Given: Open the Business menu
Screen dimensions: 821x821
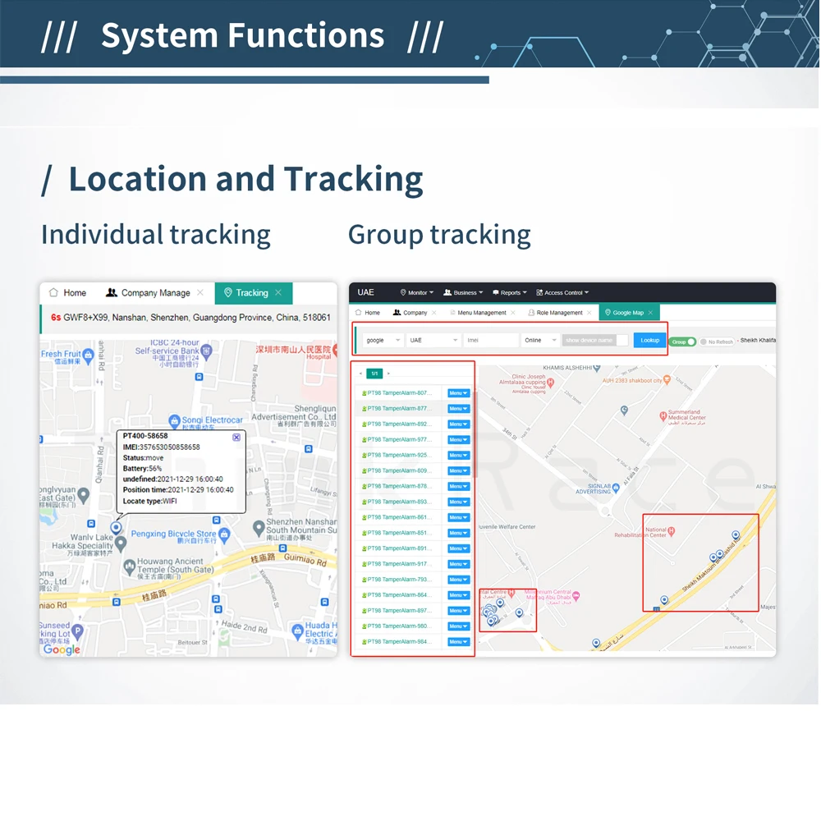Looking at the screenshot, I should coord(463,293).
